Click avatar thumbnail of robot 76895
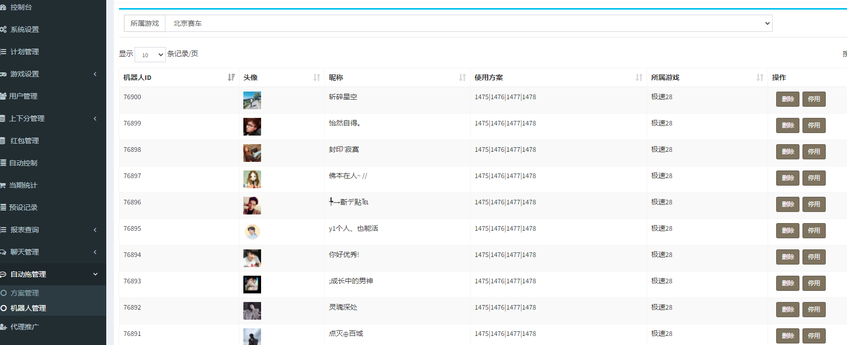847x345 pixels. click(x=252, y=232)
